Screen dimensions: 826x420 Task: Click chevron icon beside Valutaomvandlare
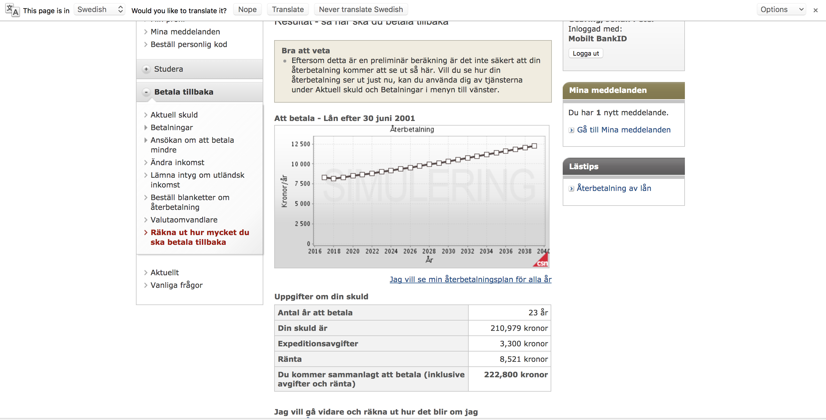[x=146, y=220]
